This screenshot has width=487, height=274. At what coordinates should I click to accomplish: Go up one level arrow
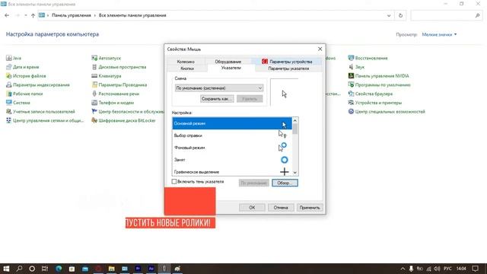click(x=33, y=15)
